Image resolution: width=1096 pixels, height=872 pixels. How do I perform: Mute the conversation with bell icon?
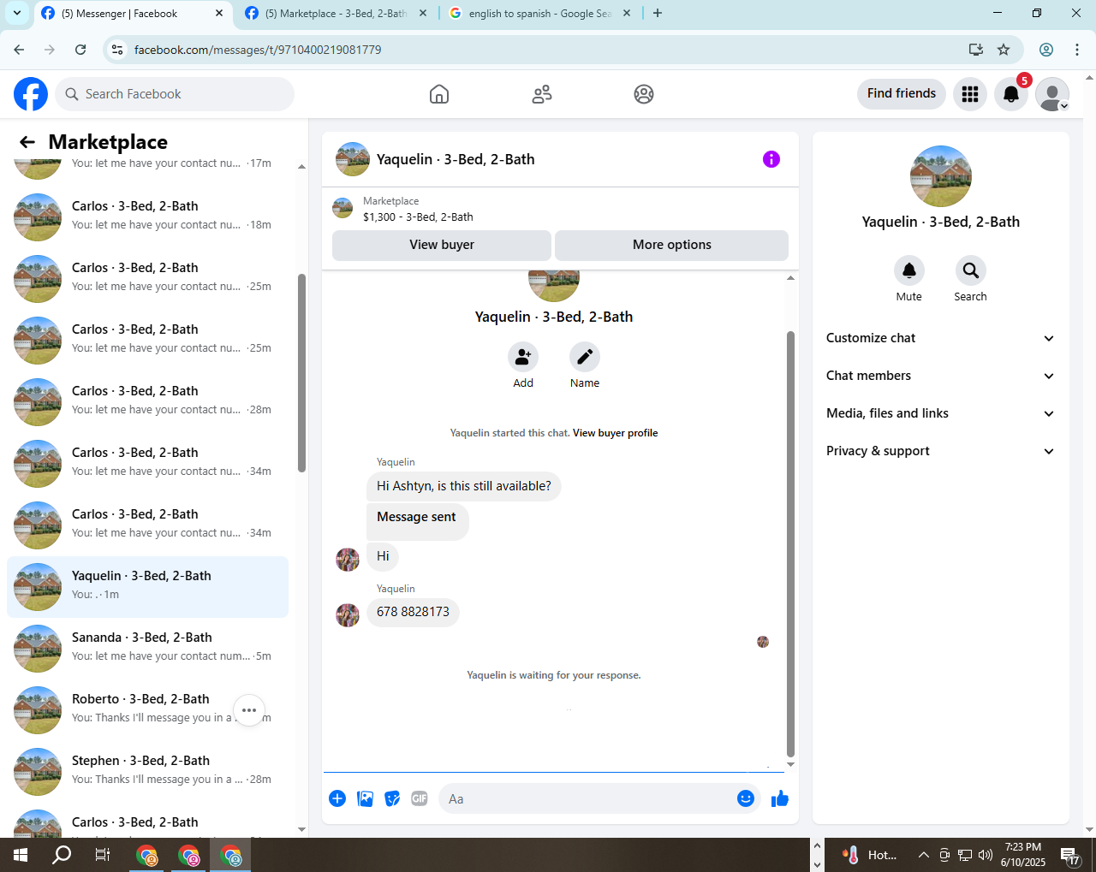[x=909, y=270]
